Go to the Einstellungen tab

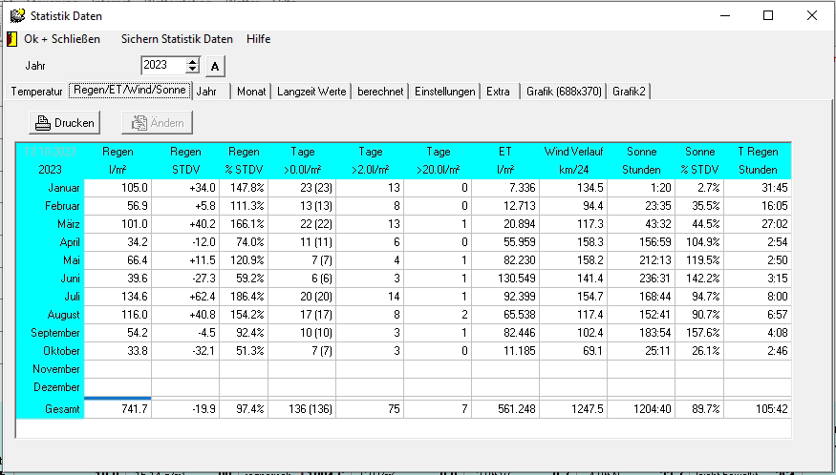[x=444, y=92]
